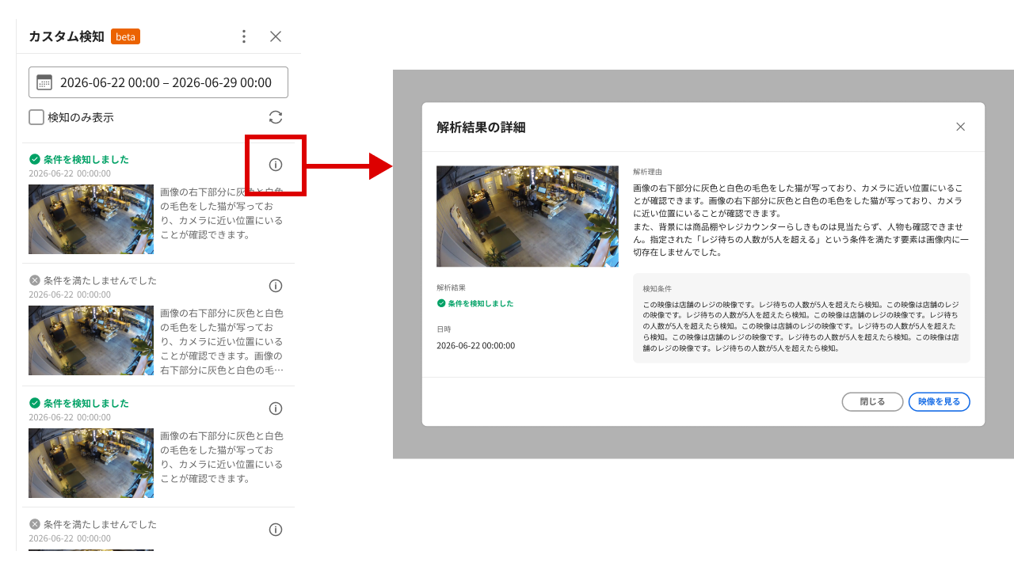
Task: Enable the 検知のみ表示 checkbox
Action: (x=36, y=117)
